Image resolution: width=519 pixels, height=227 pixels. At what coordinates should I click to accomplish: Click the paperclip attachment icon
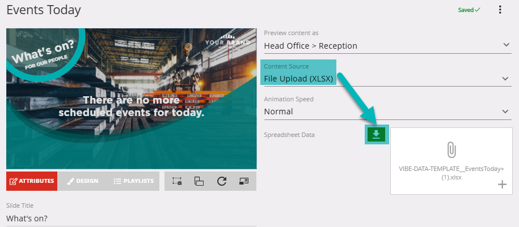coord(452,149)
